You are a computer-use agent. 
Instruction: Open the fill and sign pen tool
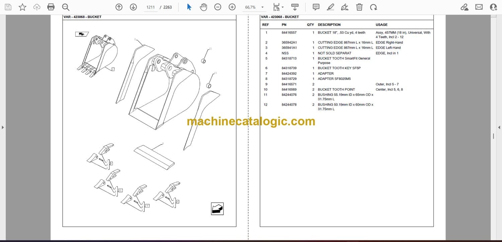coord(345,7)
